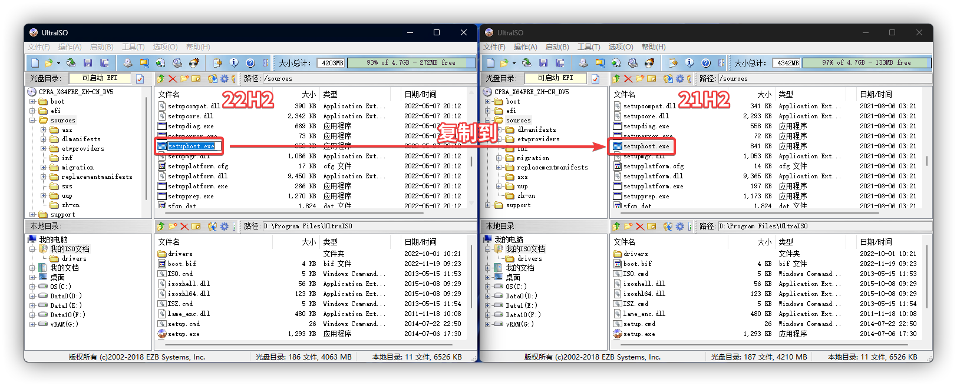Click Burn disc image icon in right window
The width and height of the screenshot is (957, 386).
[649, 62]
